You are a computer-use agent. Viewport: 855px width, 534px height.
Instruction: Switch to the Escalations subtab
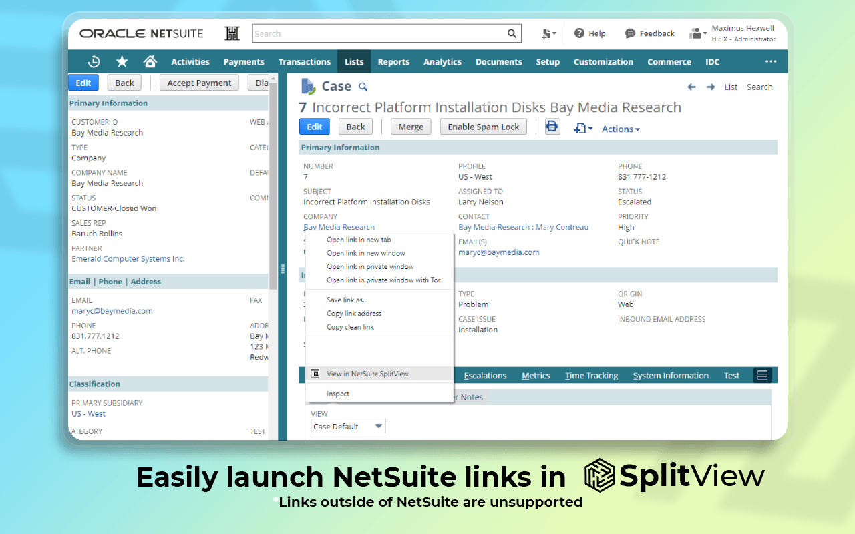pos(485,375)
